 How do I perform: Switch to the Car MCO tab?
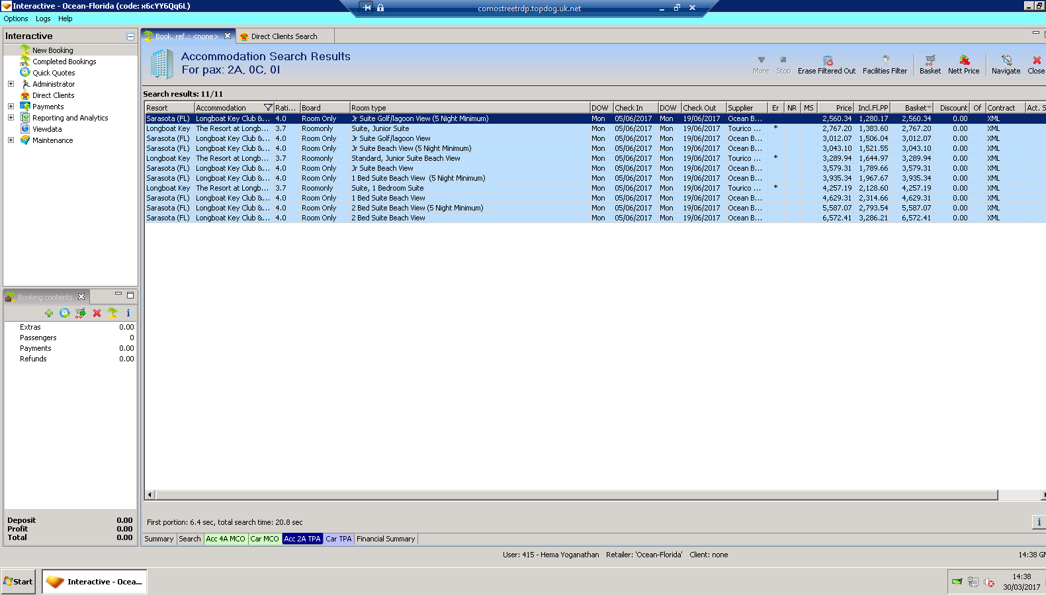coord(265,539)
